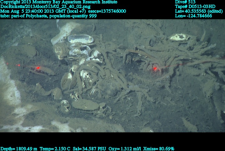Click the annotation 'tube: part-of Polychaeta'

tap(24, 16)
